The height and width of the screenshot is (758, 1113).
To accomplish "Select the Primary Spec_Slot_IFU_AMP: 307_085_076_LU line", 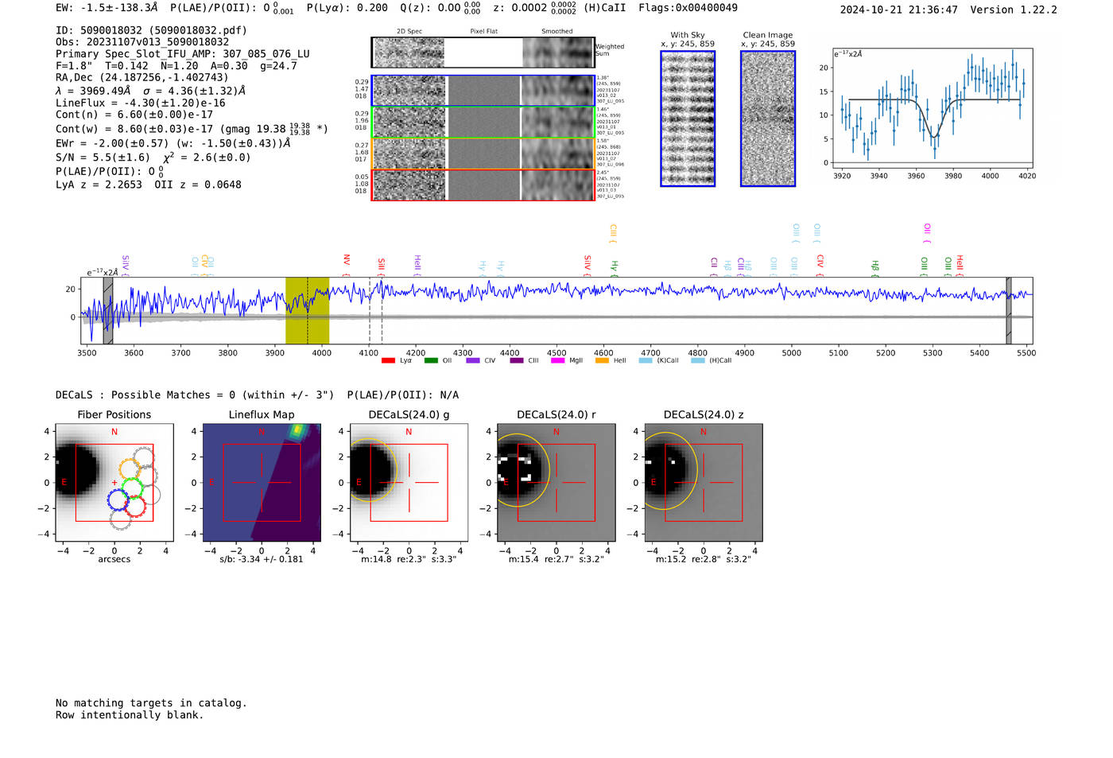I will click(183, 54).
